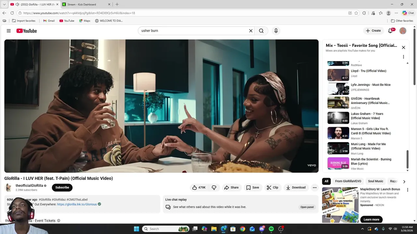The image size is (417, 234).
Task: Open browser Settings and more menu
Action: pyautogui.click(x=396, y=13)
